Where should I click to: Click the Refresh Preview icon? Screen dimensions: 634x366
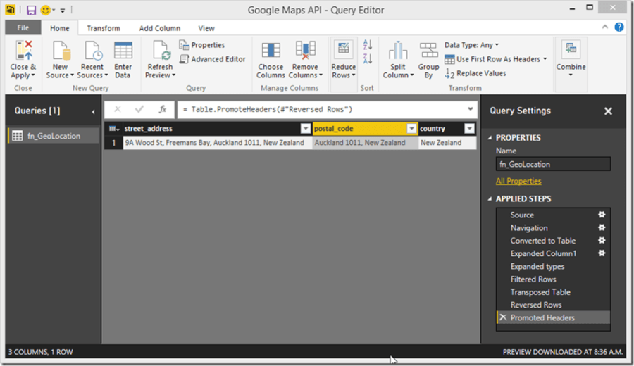click(x=161, y=51)
